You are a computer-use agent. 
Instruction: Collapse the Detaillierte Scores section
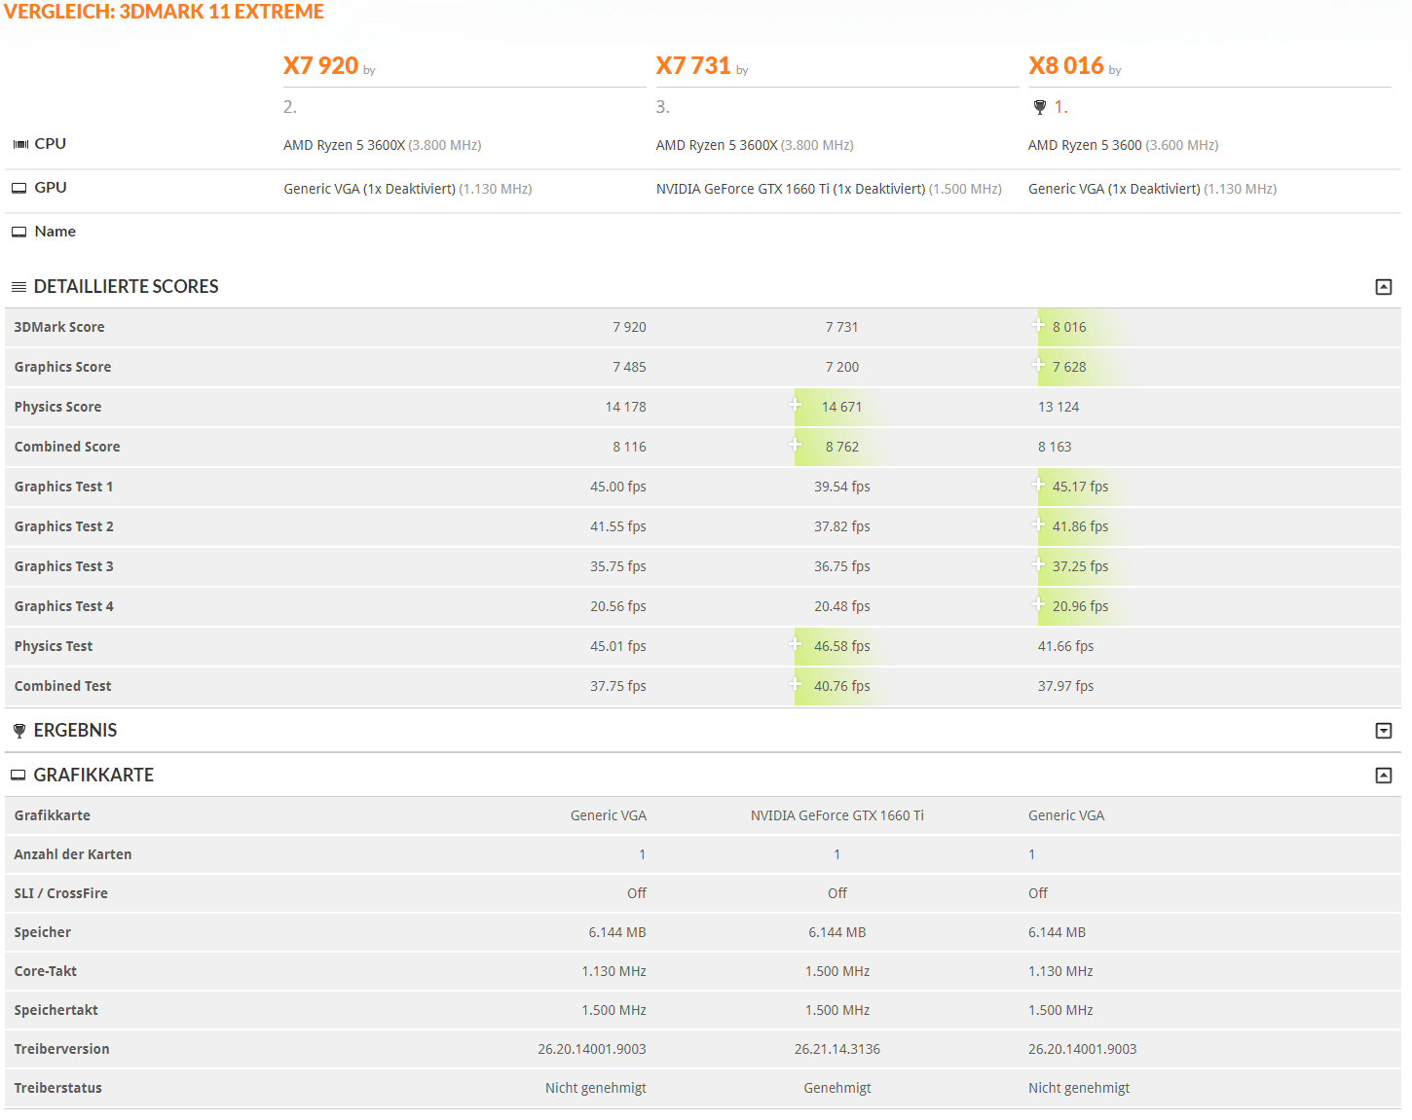click(x=1383, y=287)
